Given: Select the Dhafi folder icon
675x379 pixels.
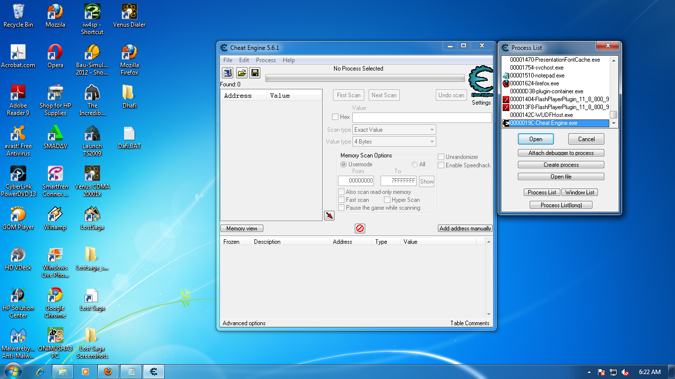Looking at the screenshot, I should tap(129, 97).
